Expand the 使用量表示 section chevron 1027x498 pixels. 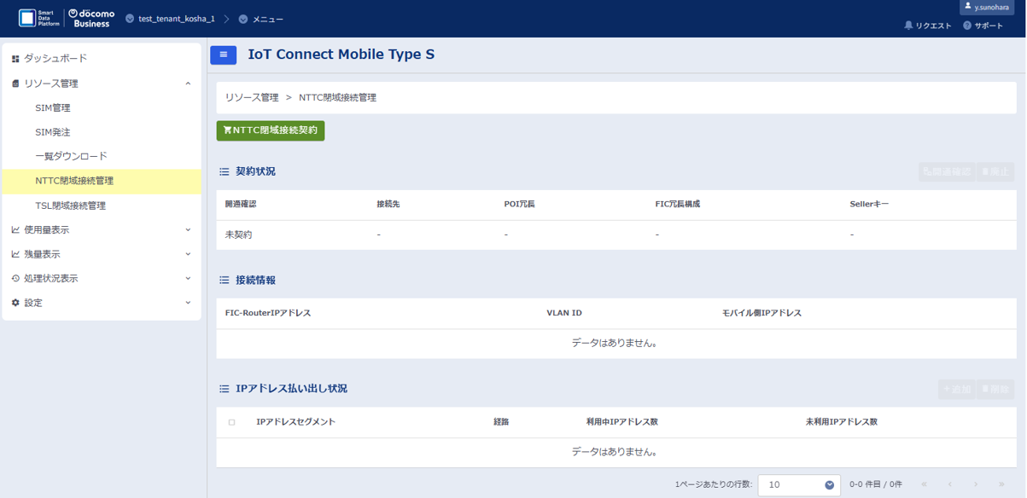[x=188, y=230]
